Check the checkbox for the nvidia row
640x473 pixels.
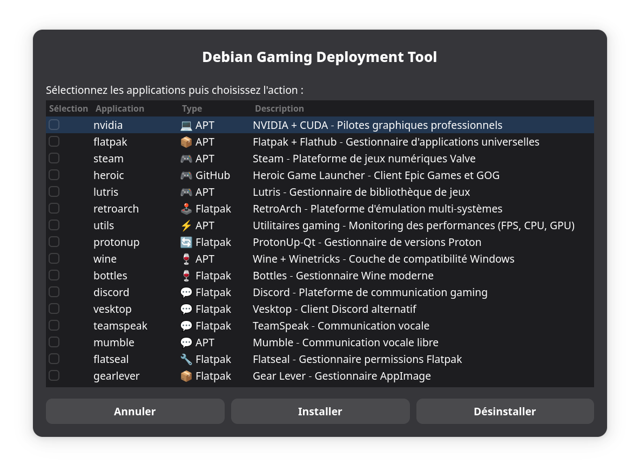click(x=54, y=124)
